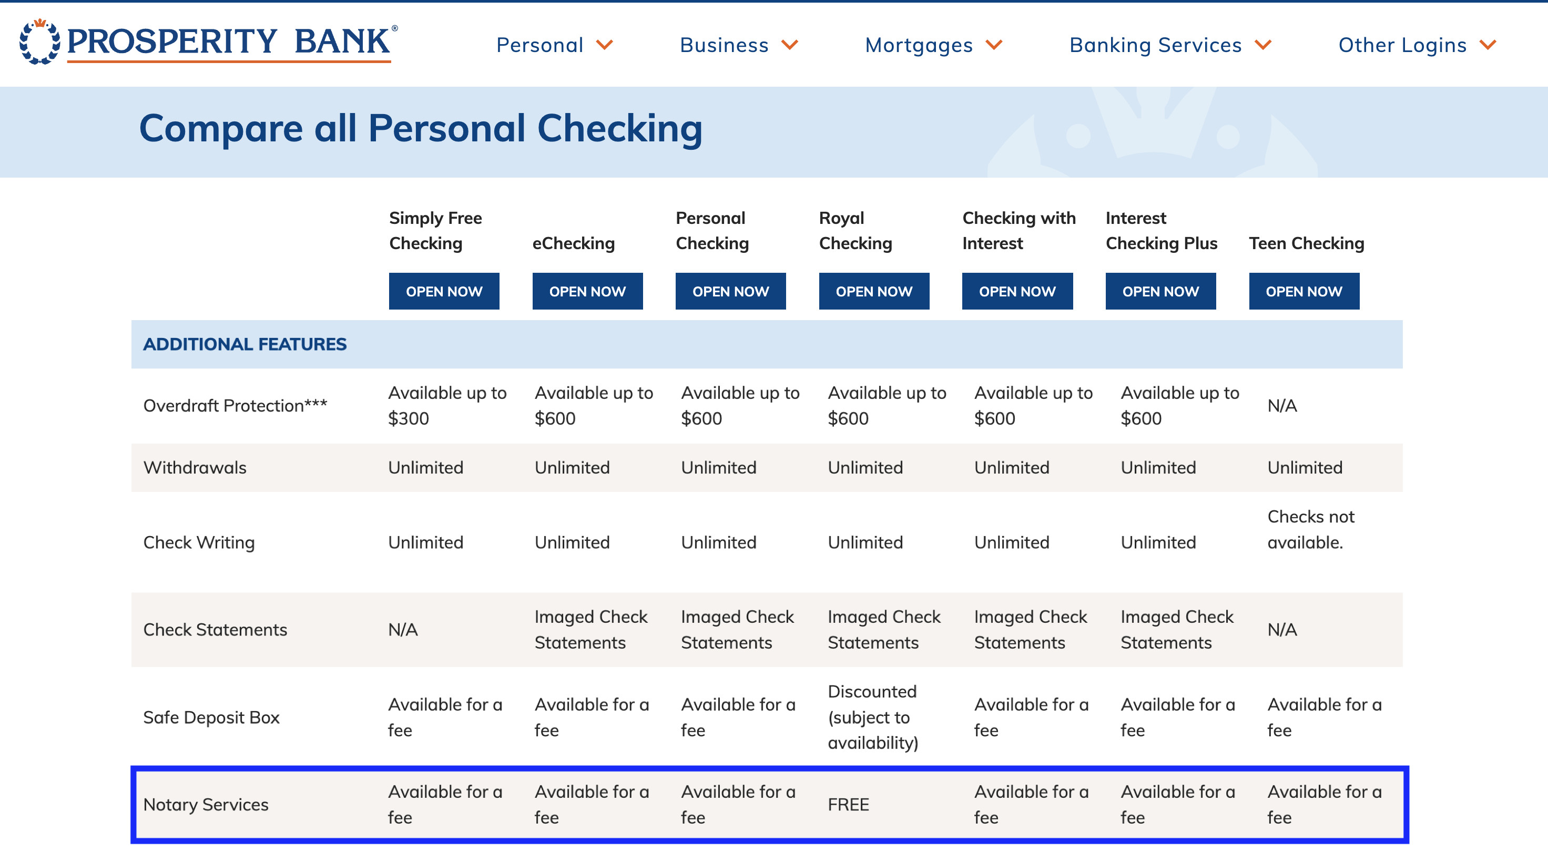This screenshot has height=863, width=1548.
Task: Click the Check Statements row label
Action: 215,630
